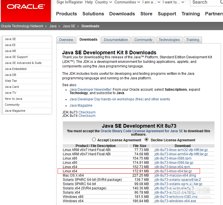Open the Downloads top menu
The image size is (223, 205).
coord(122,14)
